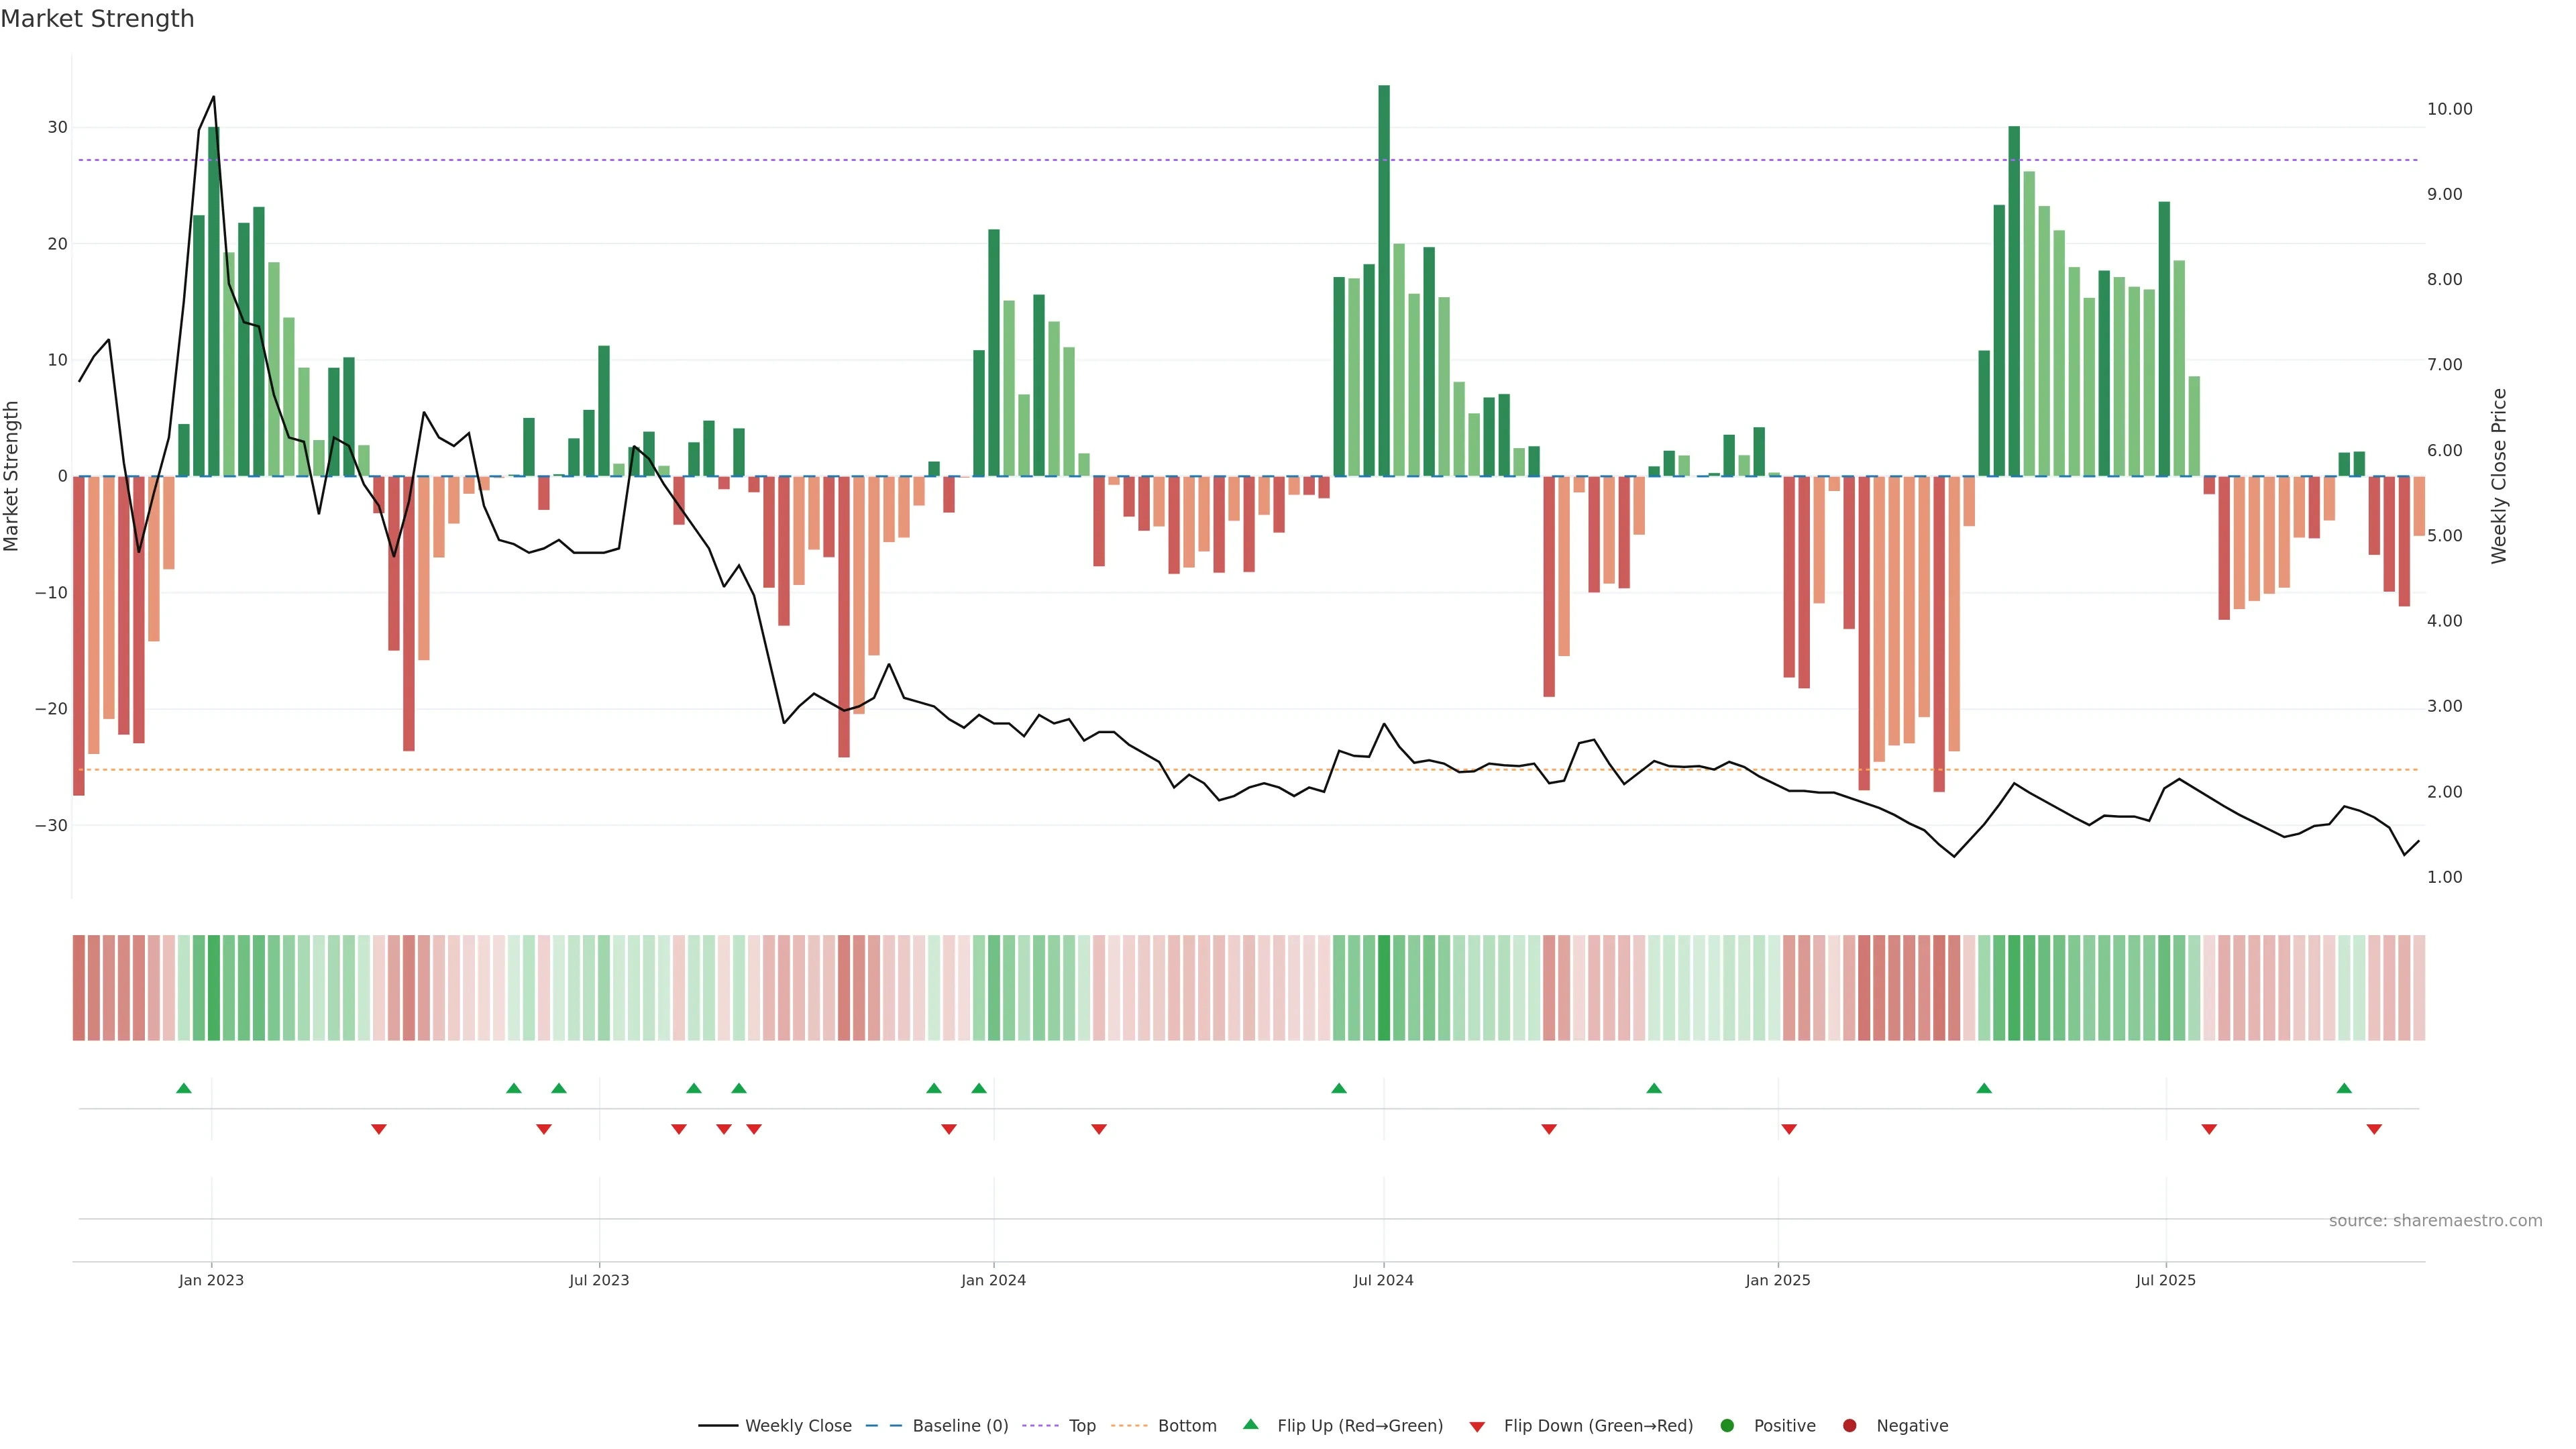Click the Bottom legend line icon

pos(1129,1426)
